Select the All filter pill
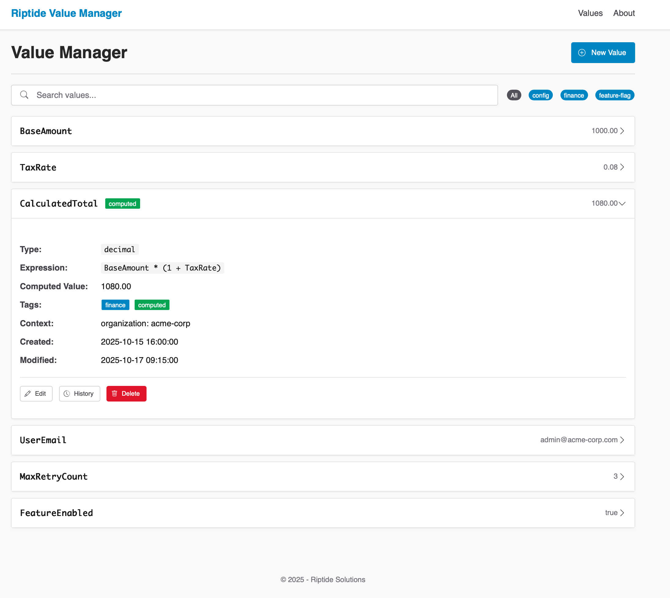The width and height of the screenshot is (670, 598). pyautogui.click(x=514, y=95)
